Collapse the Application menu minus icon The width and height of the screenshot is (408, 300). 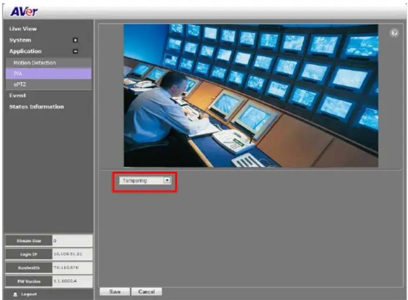click(x=75, y=51)
